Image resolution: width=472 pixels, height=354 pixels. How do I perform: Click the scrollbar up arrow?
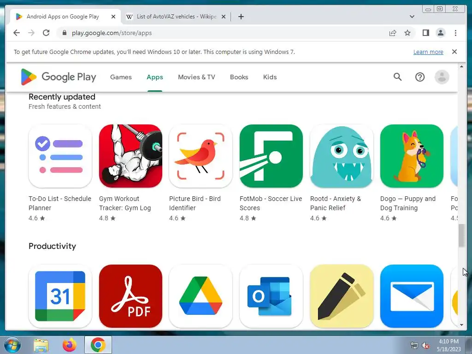pos(461,66)
